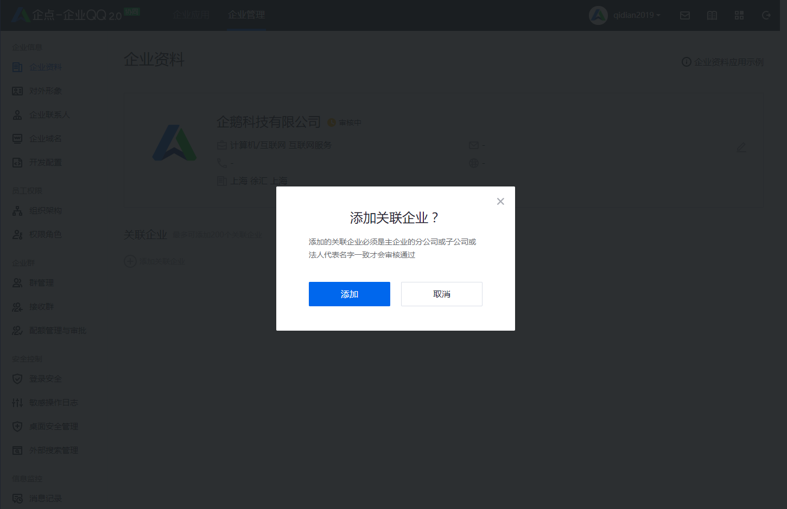Screen dimensions: 787x509
Task: Click the 消息记录 sidebar icon
Action: (17, 499)
